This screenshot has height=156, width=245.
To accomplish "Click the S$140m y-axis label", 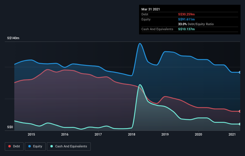I will click(x=13, y=38).
